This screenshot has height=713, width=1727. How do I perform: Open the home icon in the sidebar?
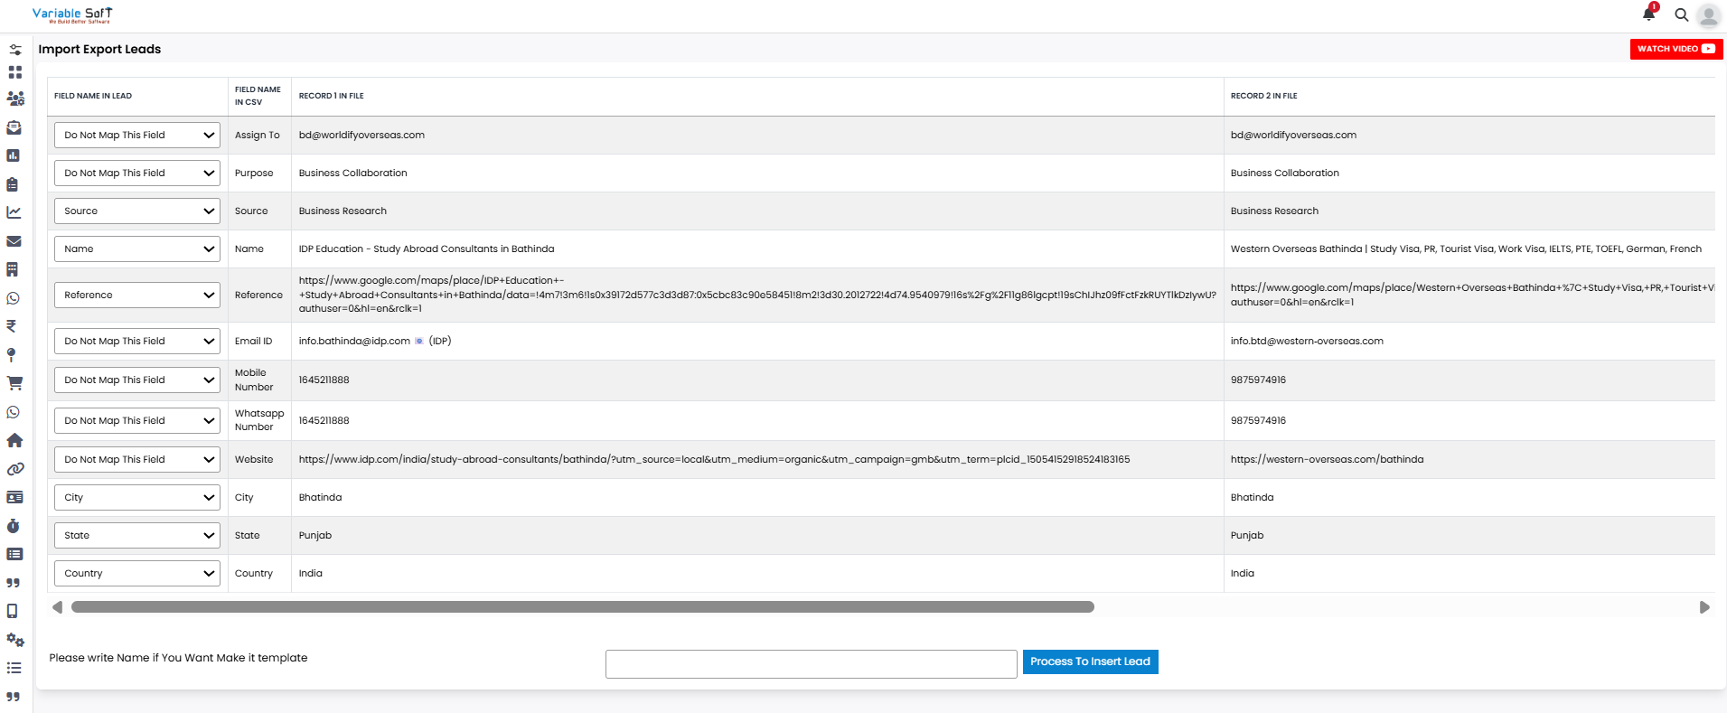(x=14, y=440)
